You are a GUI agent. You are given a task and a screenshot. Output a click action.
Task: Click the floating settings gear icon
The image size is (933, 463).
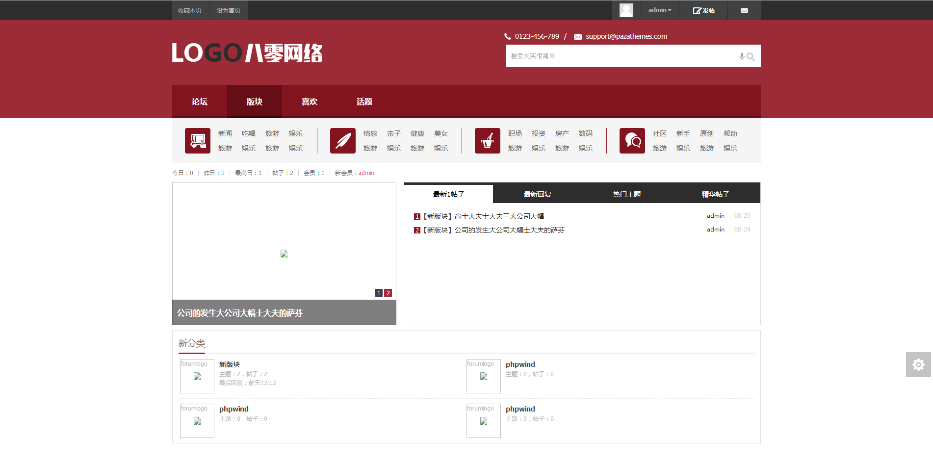tap(918, 364)
